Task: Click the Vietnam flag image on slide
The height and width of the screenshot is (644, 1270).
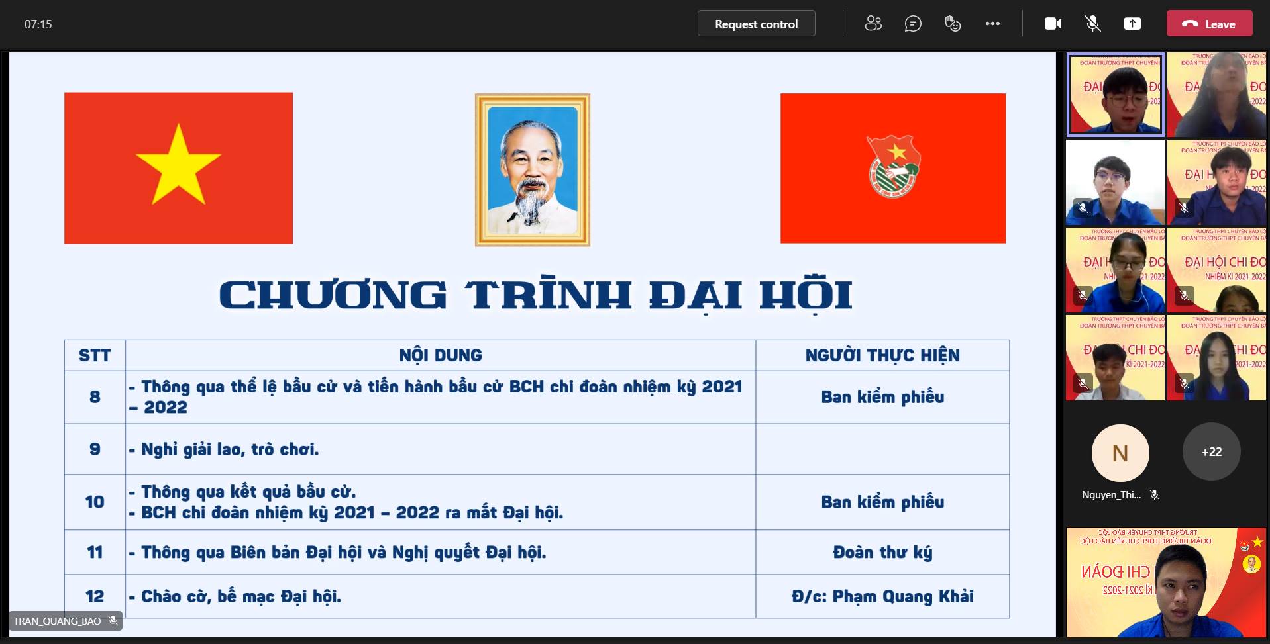Action: point(178,168)
